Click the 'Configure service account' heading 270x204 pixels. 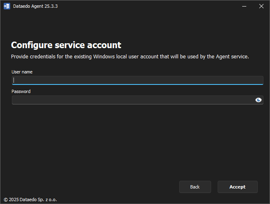coord(66,45)
